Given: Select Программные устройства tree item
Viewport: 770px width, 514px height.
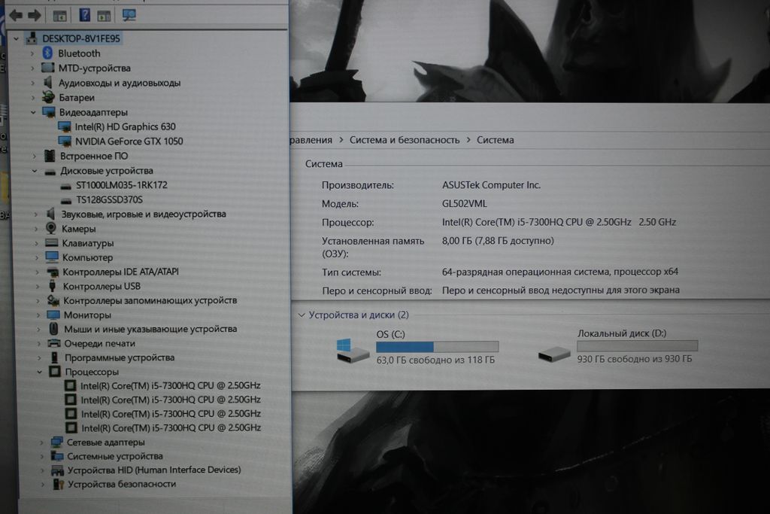Looking at the screenshot, I should point(120,357).
